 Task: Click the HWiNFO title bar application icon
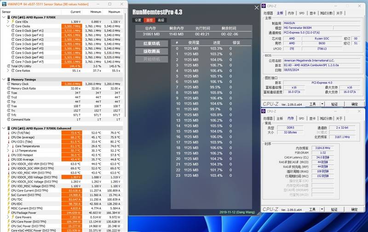click(x=3, y=4)
